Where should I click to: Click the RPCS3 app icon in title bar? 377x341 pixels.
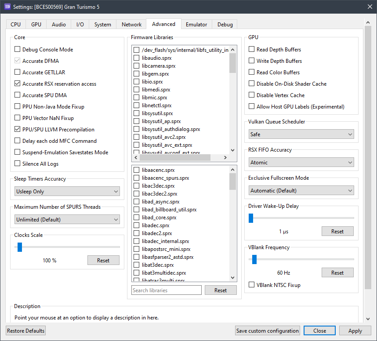coord(7,6)
